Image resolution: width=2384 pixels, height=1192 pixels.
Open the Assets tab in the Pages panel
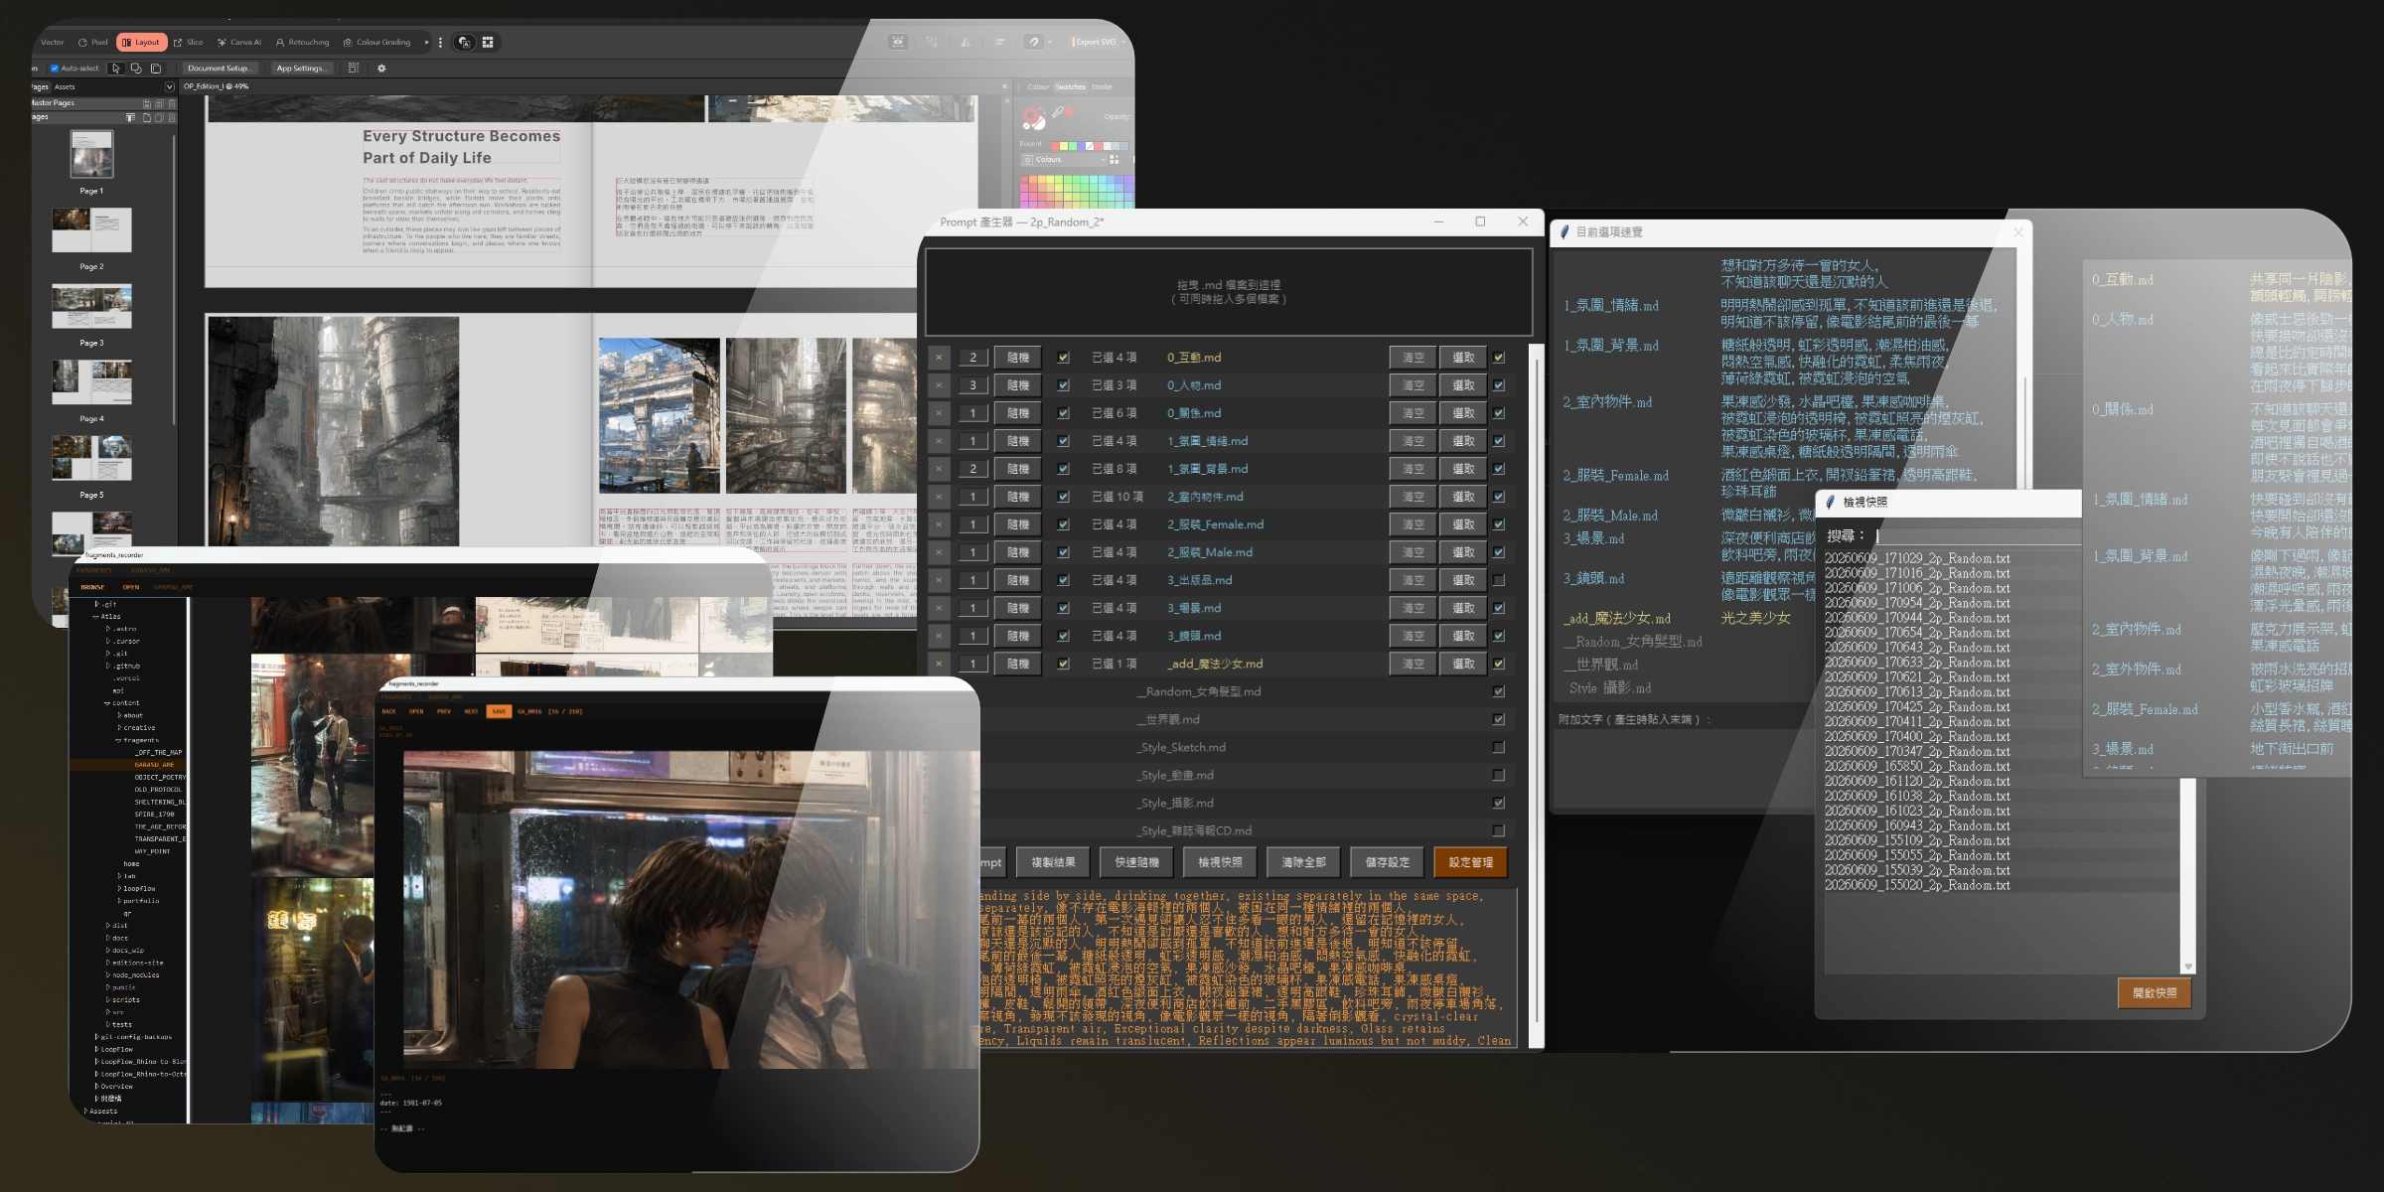click(x=65, y=87)
